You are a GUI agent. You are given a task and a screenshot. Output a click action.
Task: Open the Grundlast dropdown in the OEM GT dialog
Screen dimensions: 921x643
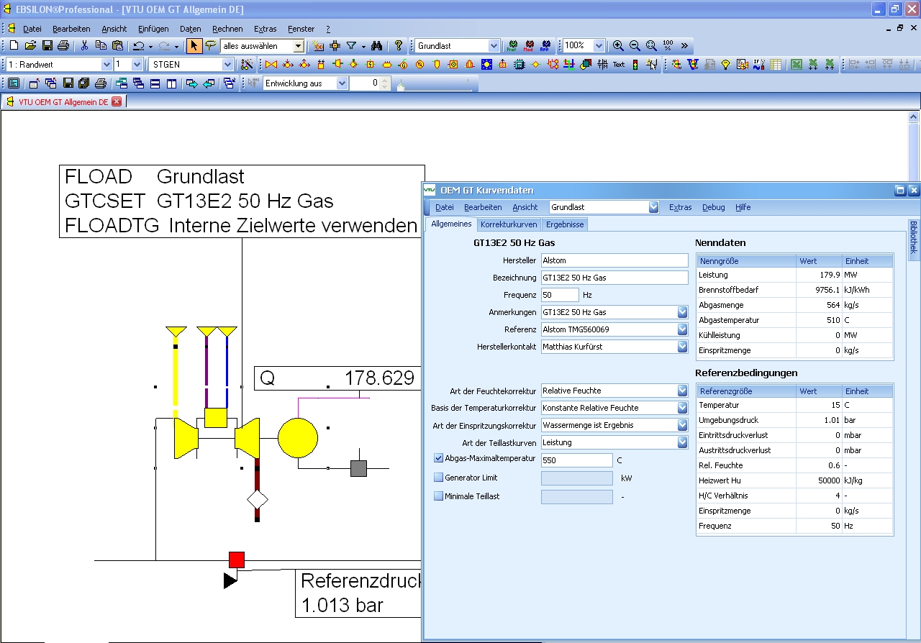coord(653,207)
